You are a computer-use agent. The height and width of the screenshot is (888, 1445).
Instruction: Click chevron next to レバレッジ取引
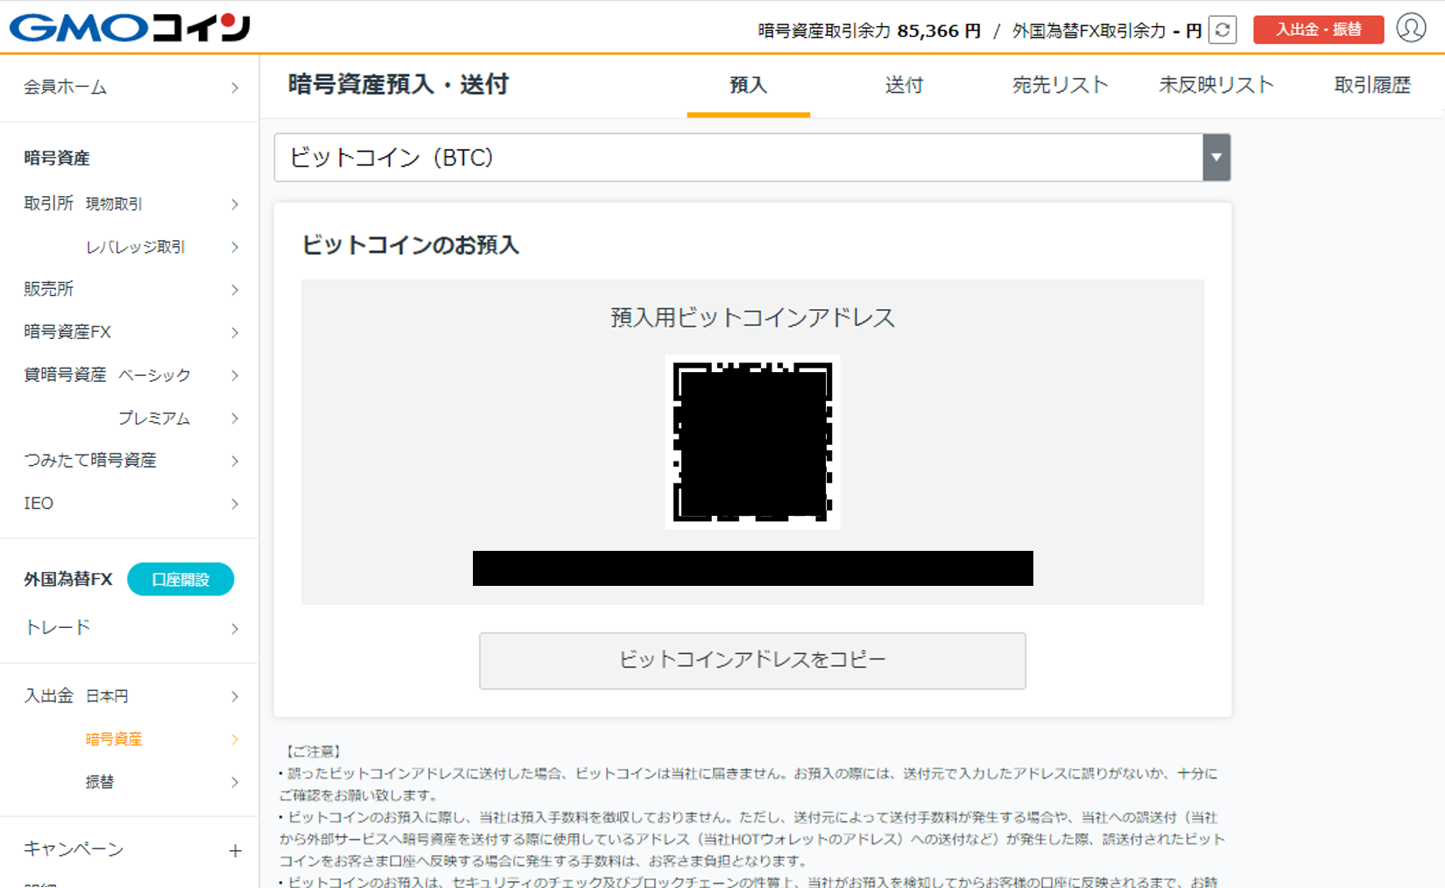(235, 247)
